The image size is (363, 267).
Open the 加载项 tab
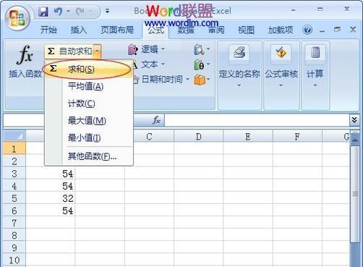(281, 30)
